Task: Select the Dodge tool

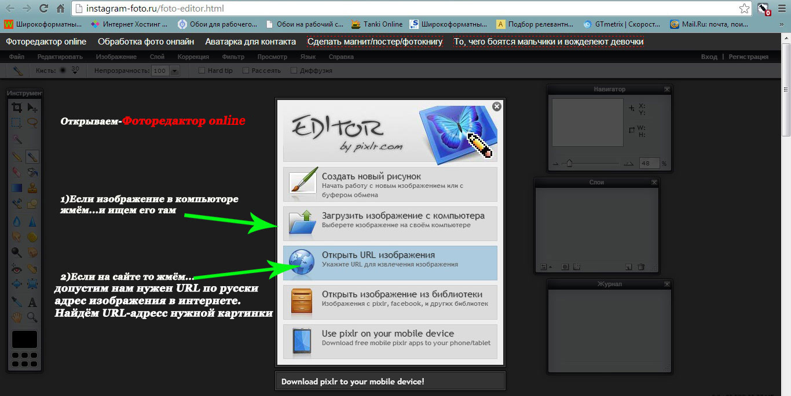Action: (17, 252)
